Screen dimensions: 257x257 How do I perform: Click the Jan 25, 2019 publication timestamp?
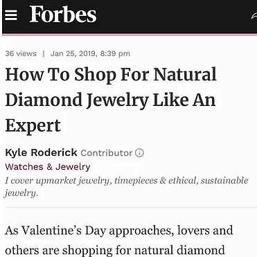[x=90, y=53]
